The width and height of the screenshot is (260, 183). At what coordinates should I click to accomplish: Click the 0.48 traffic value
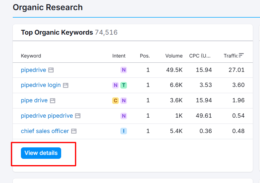[x=238, y=131]
